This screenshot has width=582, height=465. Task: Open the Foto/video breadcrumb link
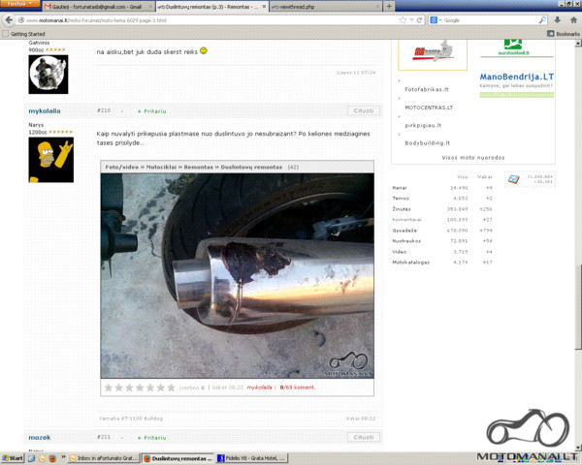pos(122,167)
